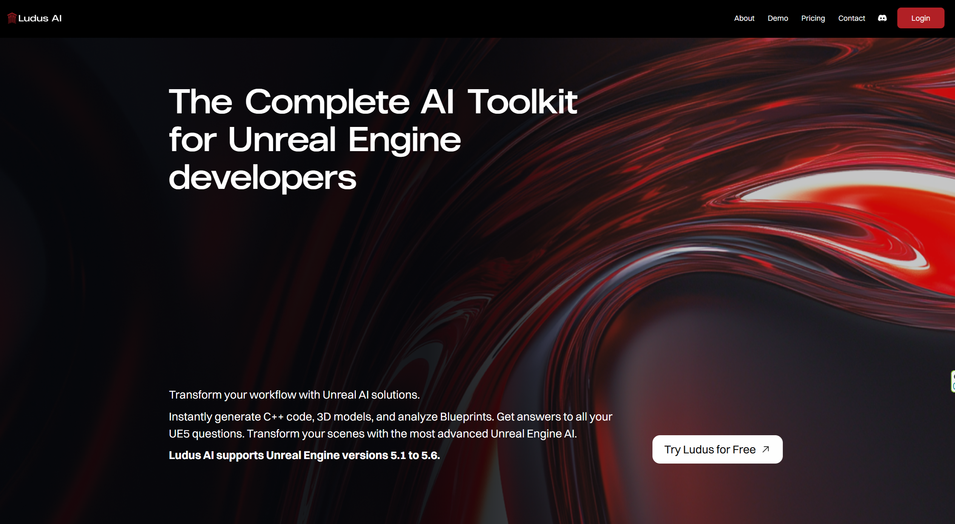Click the 'UE5 questions' paragraph line
Viewport: 955px width, 524px height.
tap(372, 434)
